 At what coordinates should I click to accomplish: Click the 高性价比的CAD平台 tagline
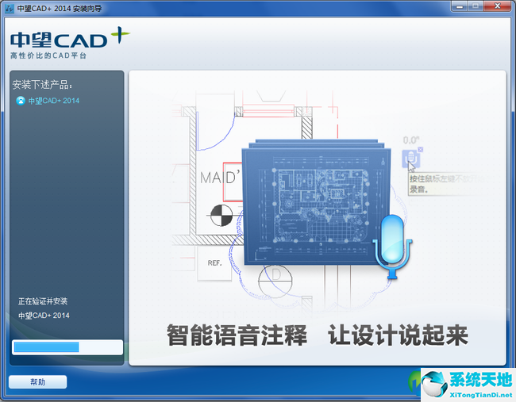tap(48, 56)
